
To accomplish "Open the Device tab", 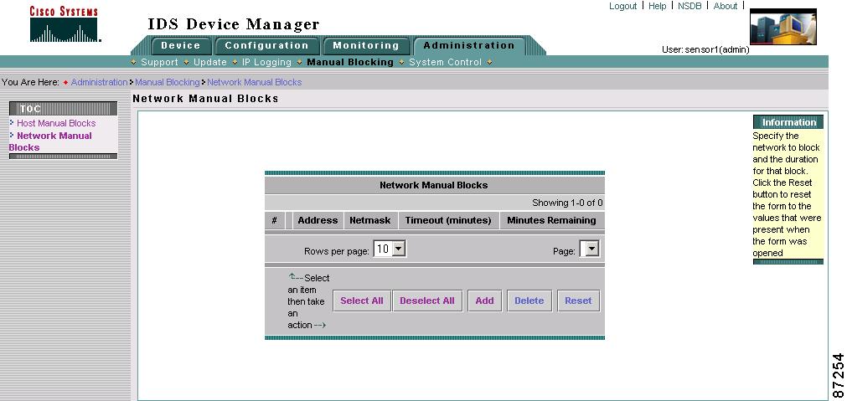I will [180, 46].
